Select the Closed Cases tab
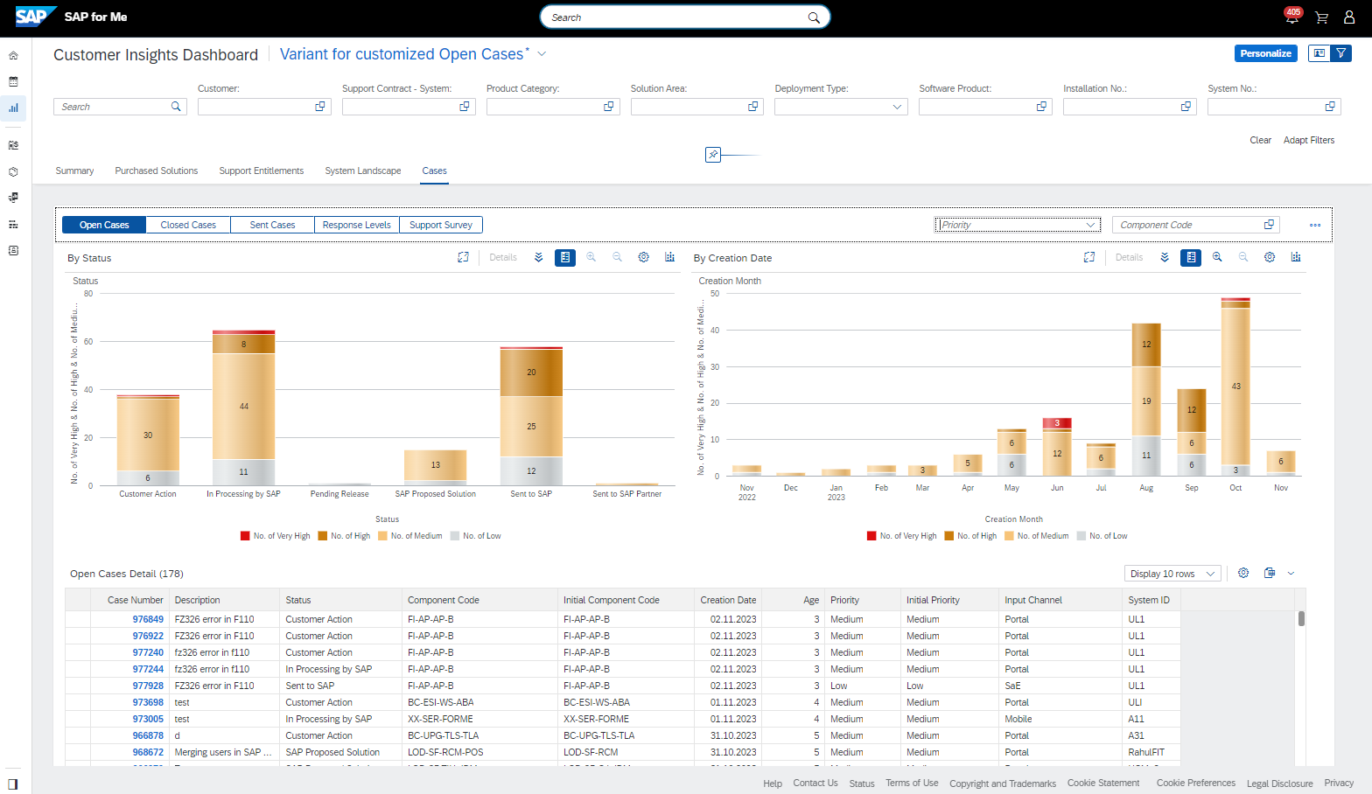The height and width of the screenshot is (794, 1372). click(x=188, y=225)
